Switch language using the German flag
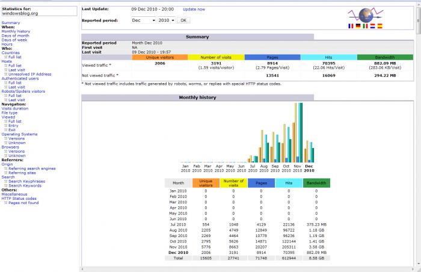The image size is (421, 272). pos(358,26)
